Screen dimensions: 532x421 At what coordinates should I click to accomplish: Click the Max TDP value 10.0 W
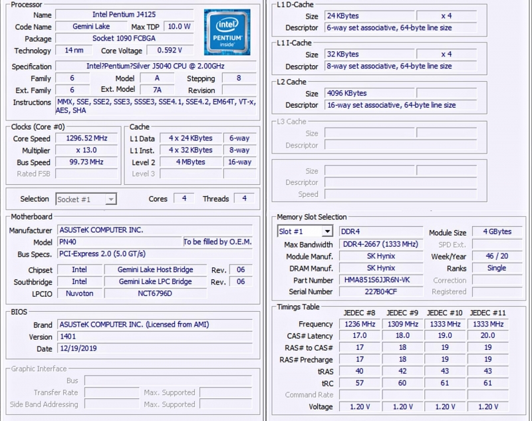pyautogui.click(x=179, y=27)
